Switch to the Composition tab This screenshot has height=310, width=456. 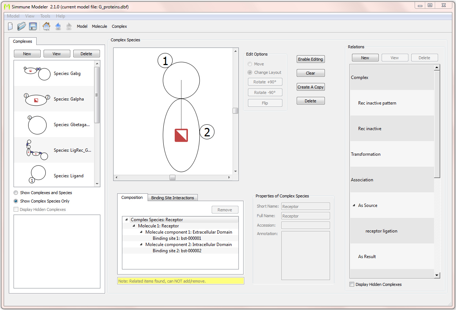(x=132, y=197)
